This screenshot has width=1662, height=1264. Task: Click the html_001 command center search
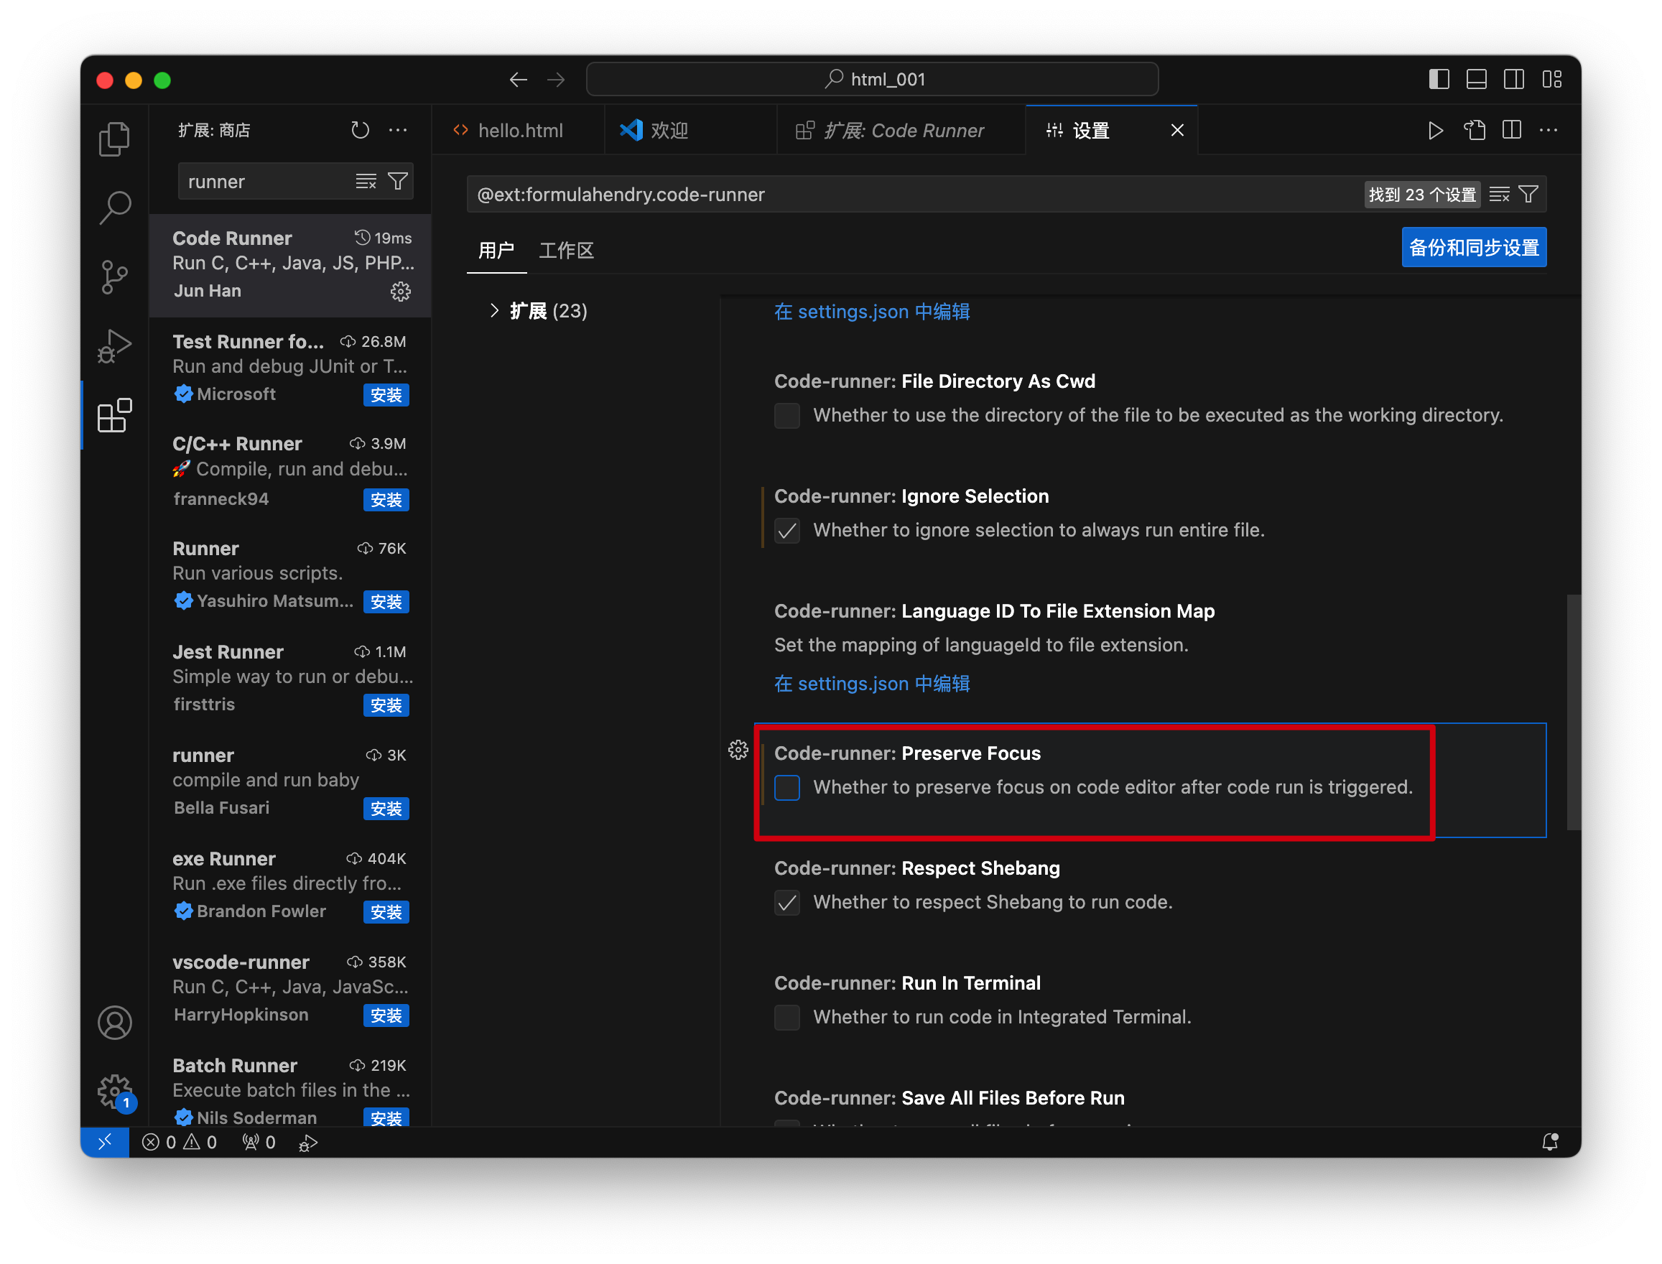pos(871,80)
